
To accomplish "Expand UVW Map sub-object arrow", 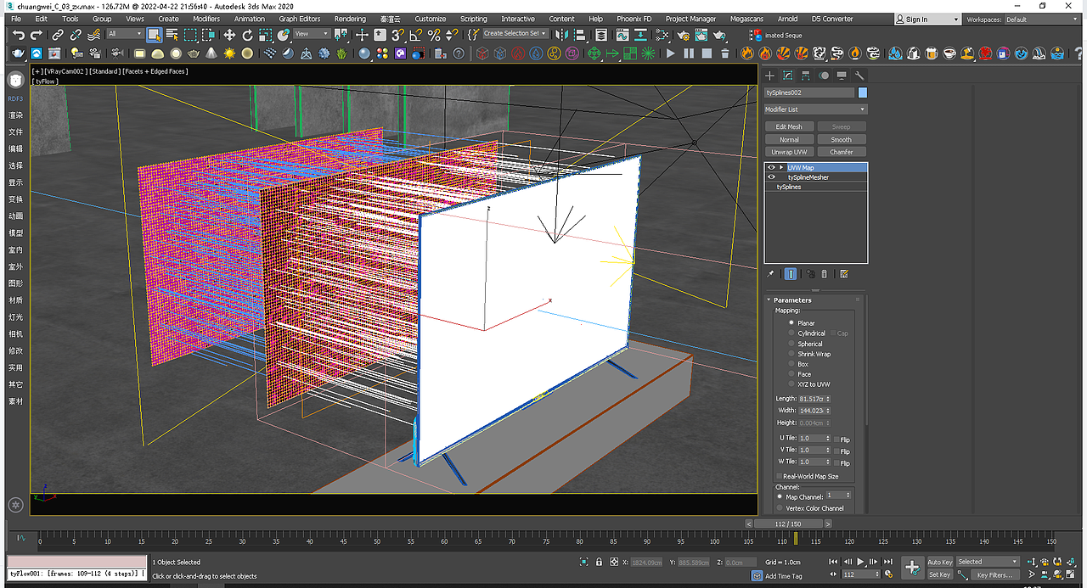I will tap(781, 167).
